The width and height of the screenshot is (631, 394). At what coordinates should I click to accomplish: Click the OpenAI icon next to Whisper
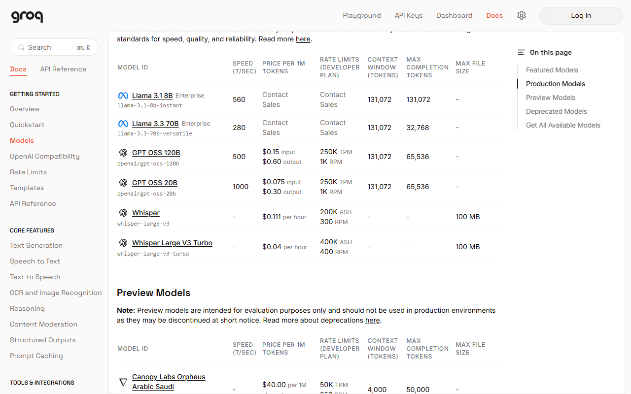click(123, 213)
